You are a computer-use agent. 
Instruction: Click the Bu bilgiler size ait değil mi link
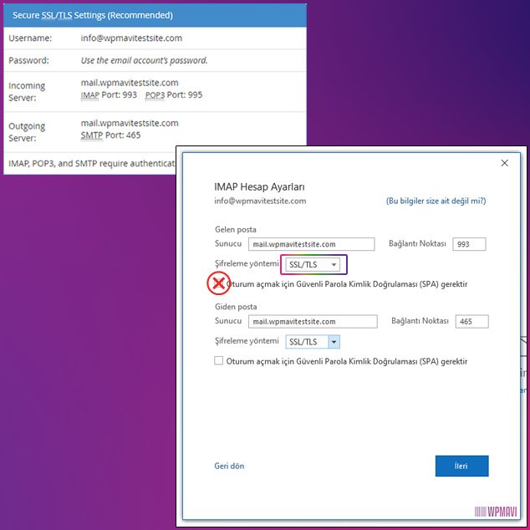click(436, 201)
